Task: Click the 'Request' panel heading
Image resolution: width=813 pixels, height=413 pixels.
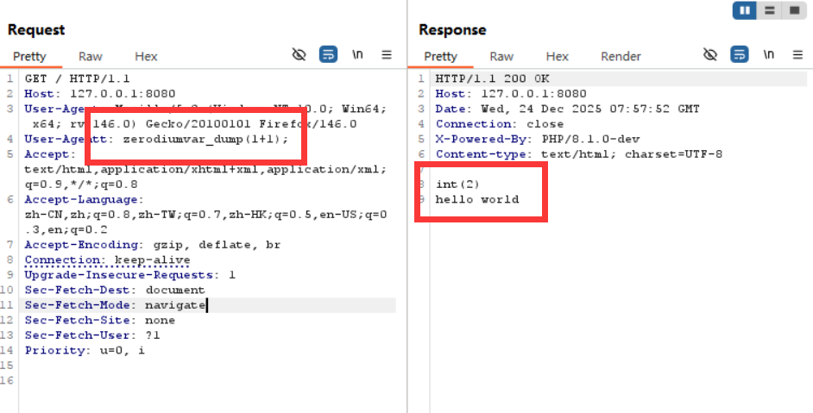Action: [x=36, y=30]
